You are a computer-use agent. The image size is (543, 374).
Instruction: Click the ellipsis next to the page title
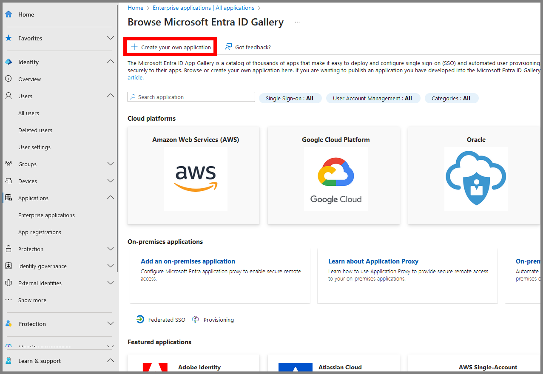(297, 22)
